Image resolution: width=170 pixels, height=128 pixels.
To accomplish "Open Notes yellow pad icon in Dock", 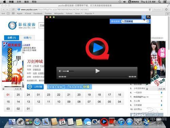I will point(79,122).
